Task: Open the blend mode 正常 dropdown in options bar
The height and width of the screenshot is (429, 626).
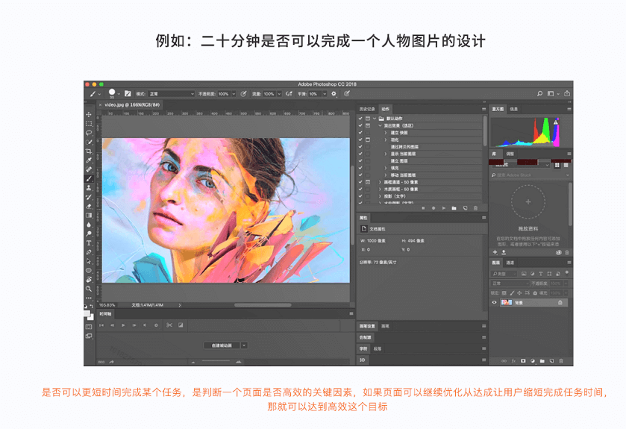Action: 172,94
